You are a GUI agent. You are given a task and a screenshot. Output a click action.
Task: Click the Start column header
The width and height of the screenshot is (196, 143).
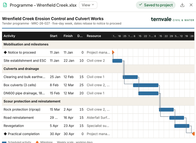[53, 36]
